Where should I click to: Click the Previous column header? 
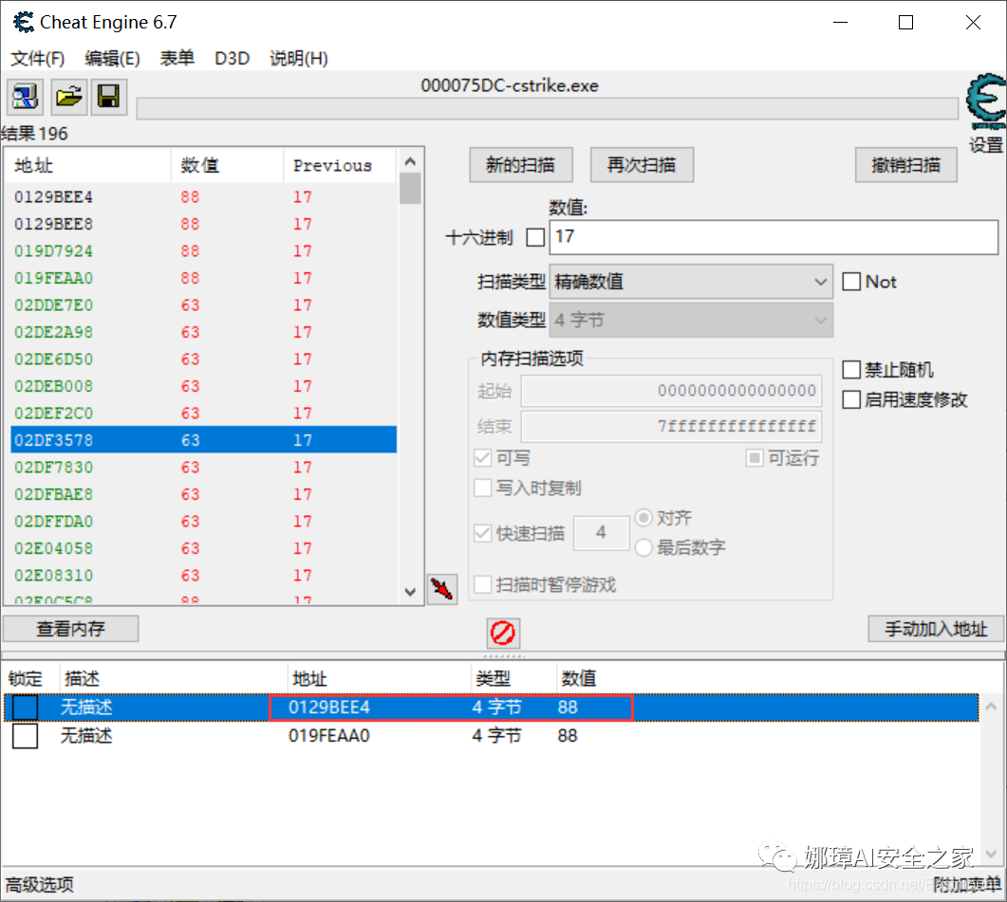click(339, 166)
